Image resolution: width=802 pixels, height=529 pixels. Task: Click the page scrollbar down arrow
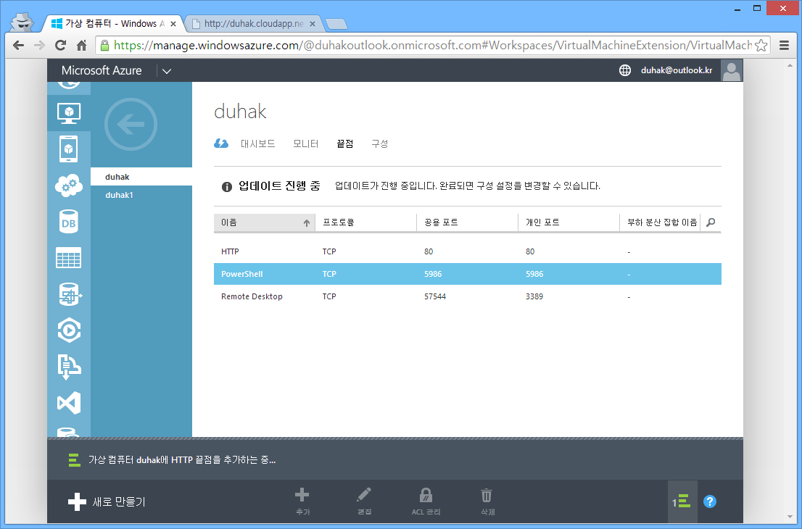click(790, 517)
